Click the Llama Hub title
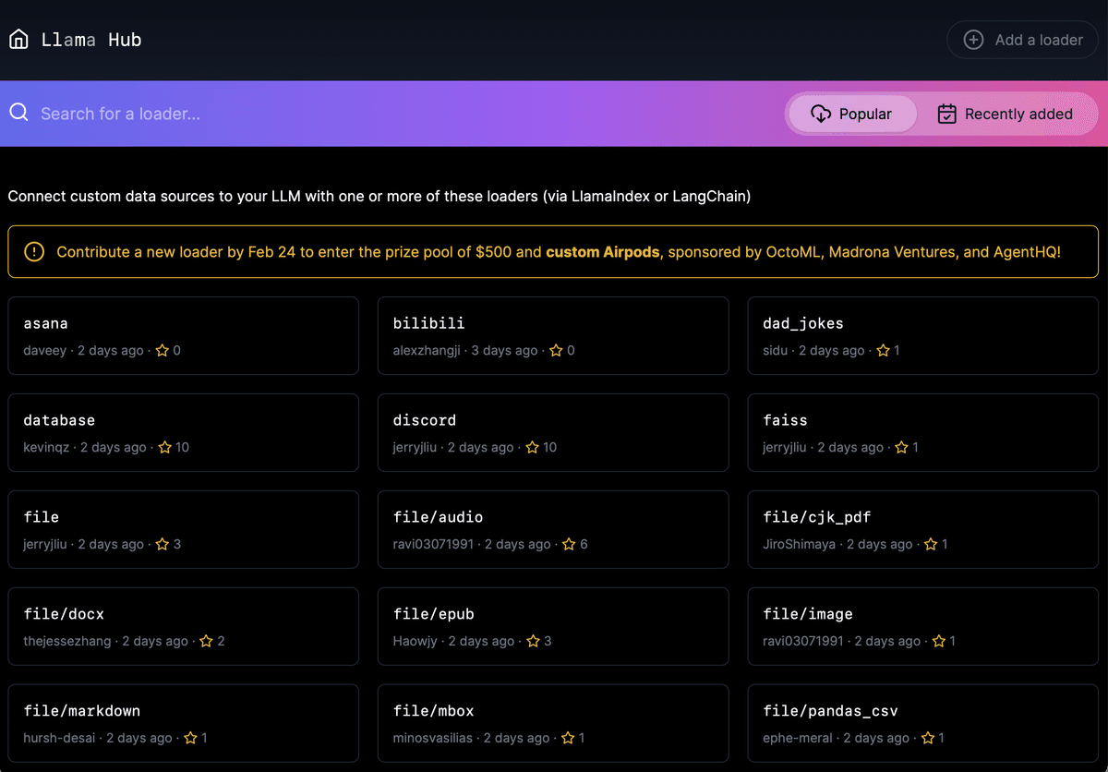The image size is (1108, 772). tap(91, 39)
